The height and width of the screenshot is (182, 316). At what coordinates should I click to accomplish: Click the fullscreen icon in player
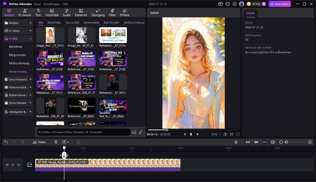238,134
